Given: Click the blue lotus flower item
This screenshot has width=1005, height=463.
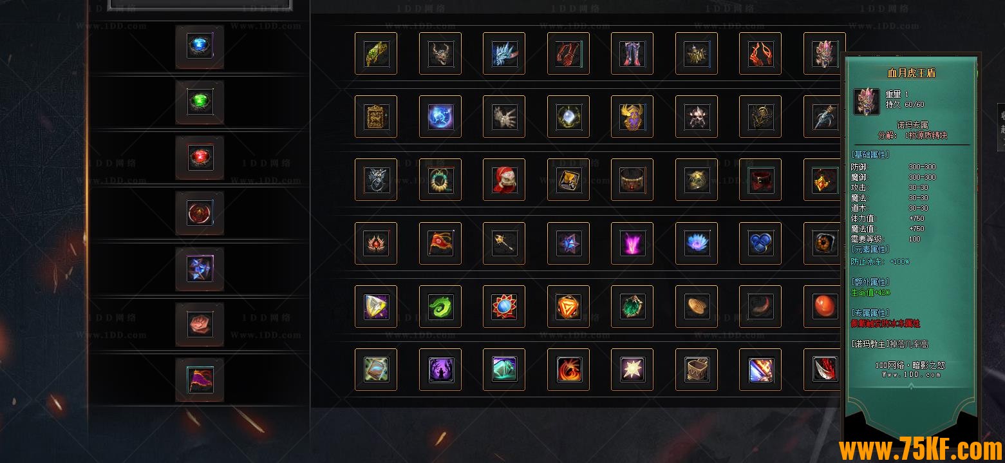Looking at the screenshot, I should point(697,243).
